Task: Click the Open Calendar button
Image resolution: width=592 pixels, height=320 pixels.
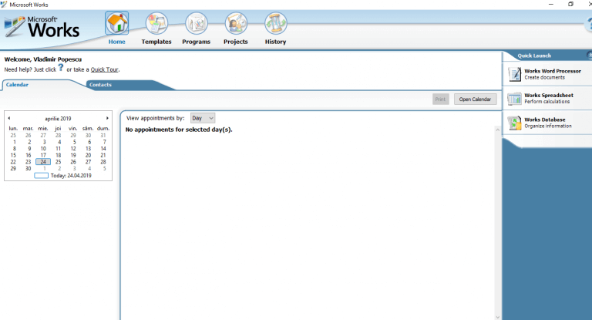Action: click(x=475, y=99)
